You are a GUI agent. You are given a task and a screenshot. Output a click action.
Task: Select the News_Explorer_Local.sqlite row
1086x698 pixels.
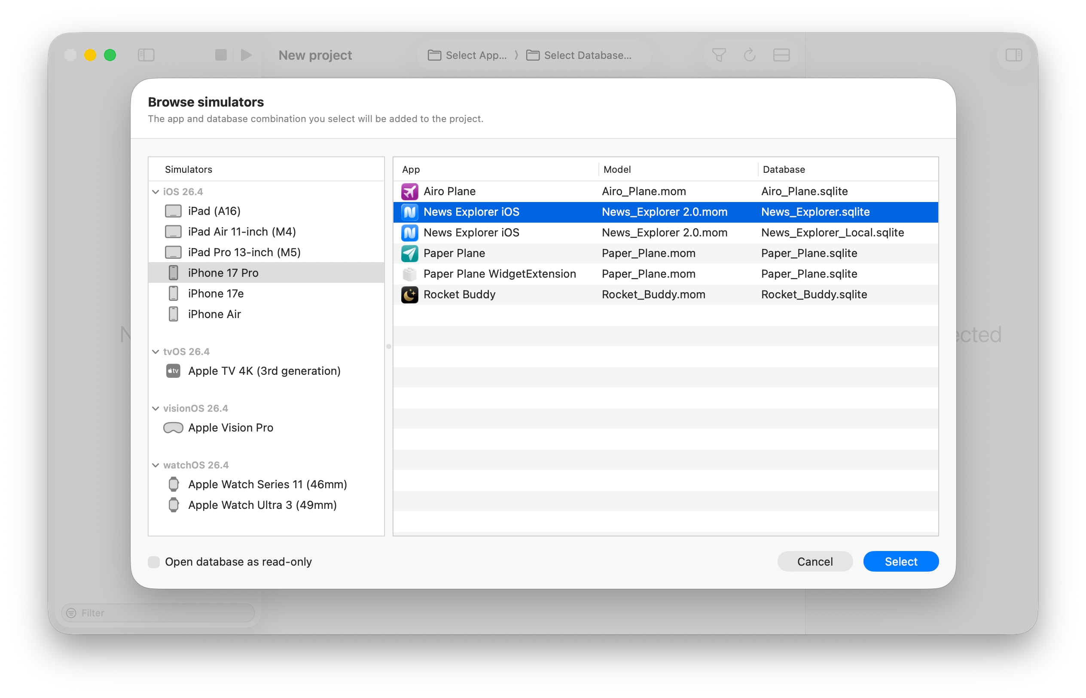click(665, 233)
